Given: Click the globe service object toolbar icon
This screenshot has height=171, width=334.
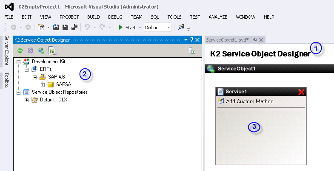Looking at the screenshot, I should (41, 50).
